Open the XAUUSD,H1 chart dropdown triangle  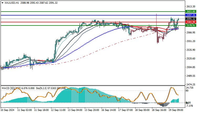[x=2, y=3]
